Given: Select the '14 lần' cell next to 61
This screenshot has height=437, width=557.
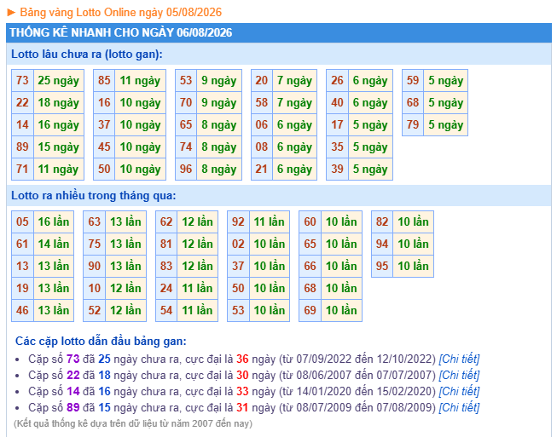Looking at the screenshot, I should tap(54, 244).
